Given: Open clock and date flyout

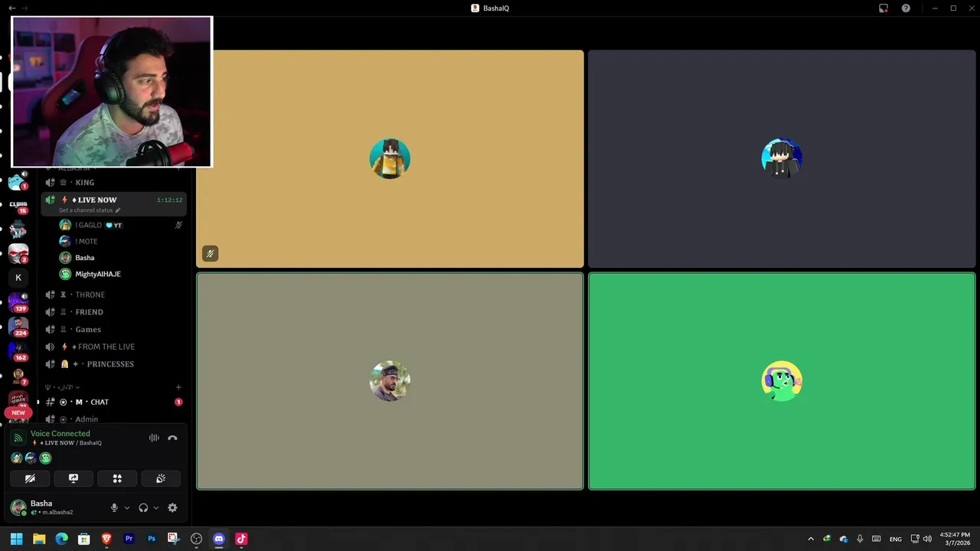Looking at the screenshot, I should 955,539.
